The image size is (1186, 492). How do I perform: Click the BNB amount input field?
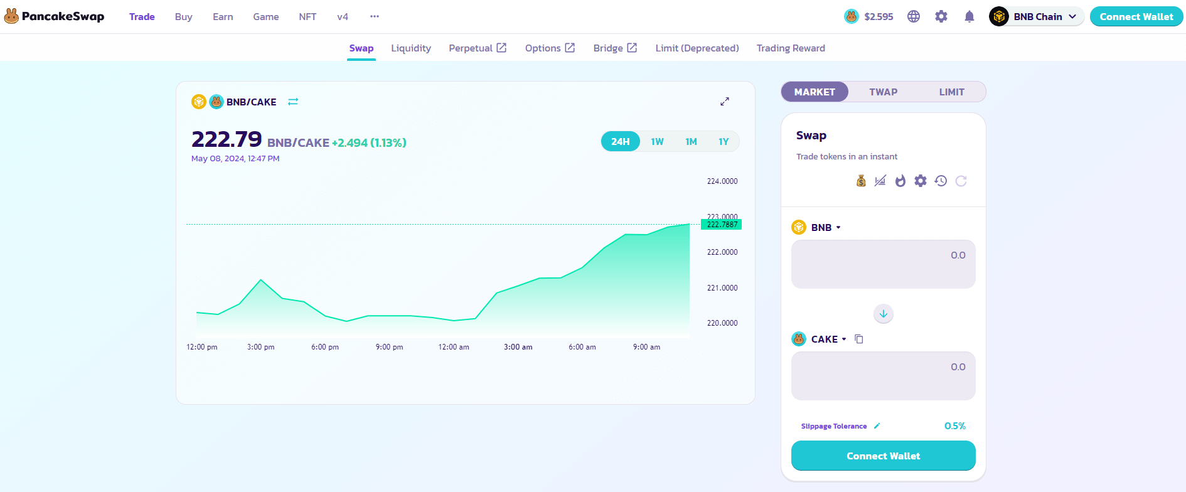pos(883,264)
